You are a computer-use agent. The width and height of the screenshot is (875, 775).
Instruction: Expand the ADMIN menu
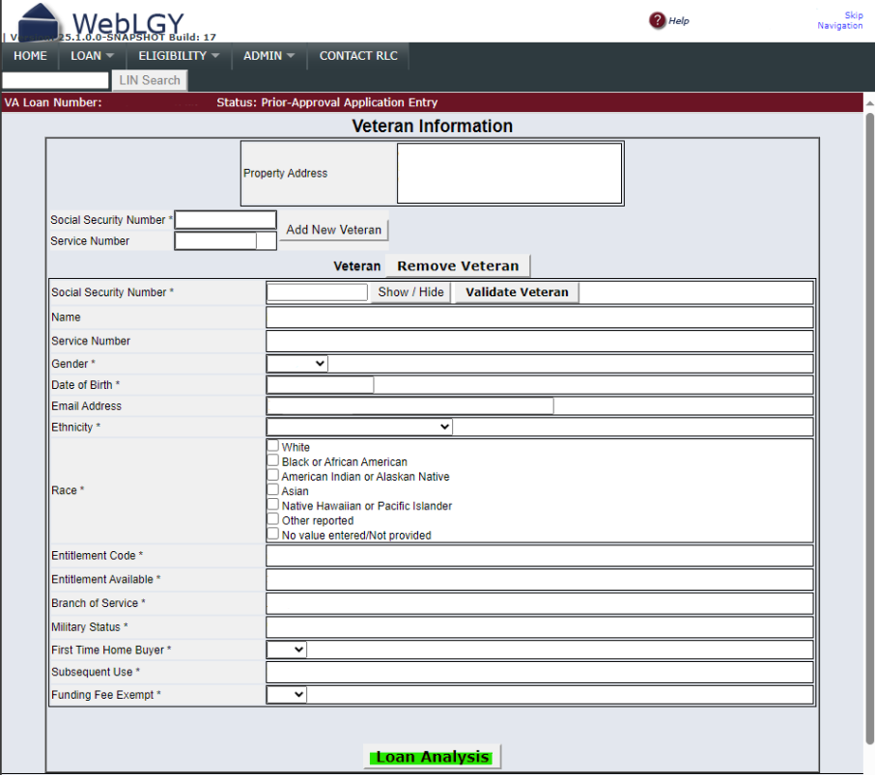[x=268, y=56]
